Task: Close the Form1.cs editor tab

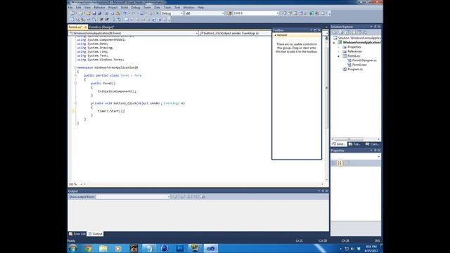Action: pos(85,27)
